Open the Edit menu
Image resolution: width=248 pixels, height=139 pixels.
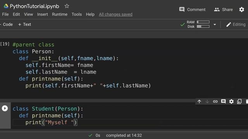[x=16, y=14]
